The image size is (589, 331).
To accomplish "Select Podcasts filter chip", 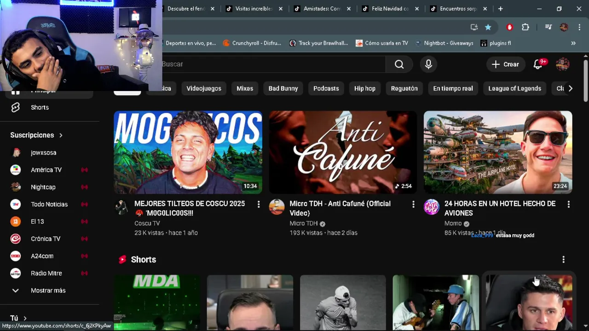I will (x=326, y=88).
